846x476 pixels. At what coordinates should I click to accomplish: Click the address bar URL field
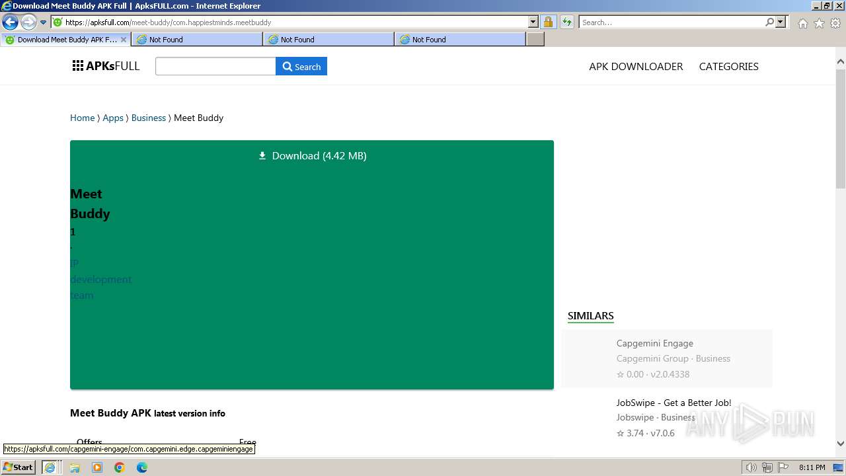(289, 22)
